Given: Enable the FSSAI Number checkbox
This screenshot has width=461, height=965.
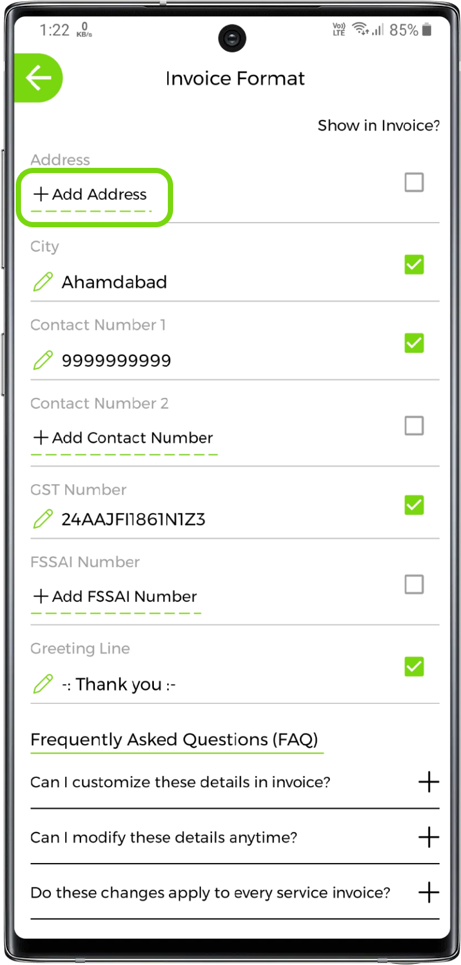Looking at the screenshot, I should pos(414,584).
